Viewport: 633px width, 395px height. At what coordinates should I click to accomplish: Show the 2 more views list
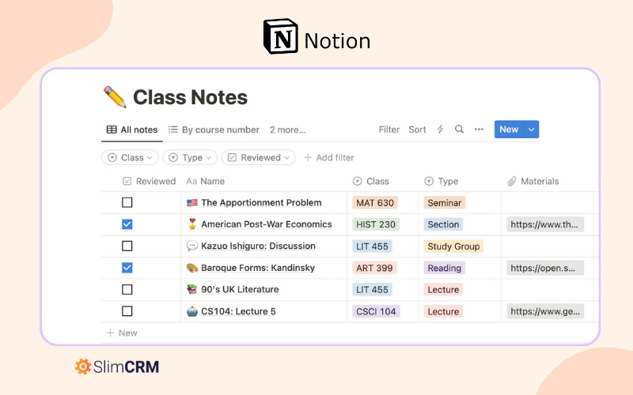(x=287, y=130)
